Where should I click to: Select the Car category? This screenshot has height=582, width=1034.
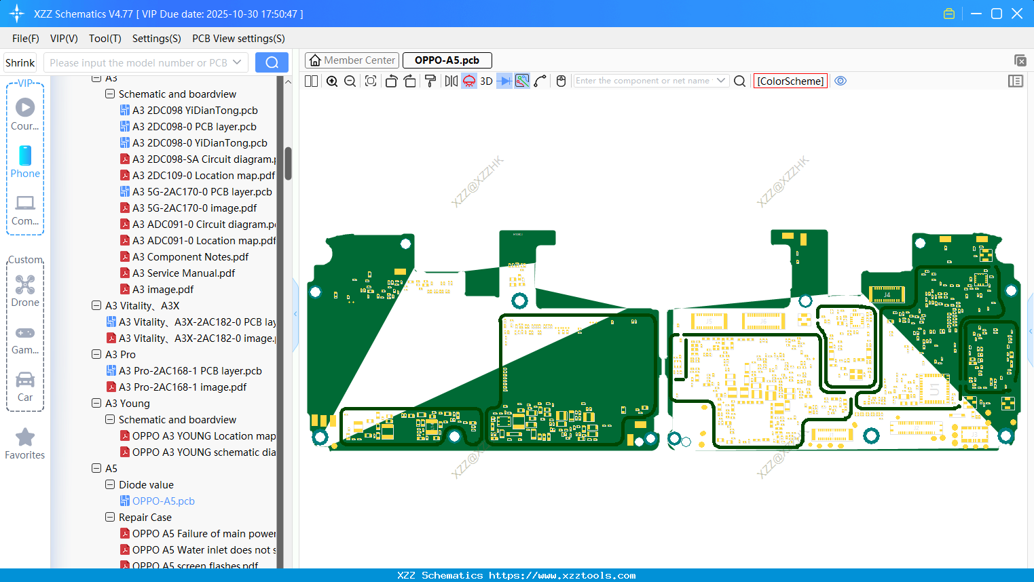pyautogui.click(x=25, y=387)
